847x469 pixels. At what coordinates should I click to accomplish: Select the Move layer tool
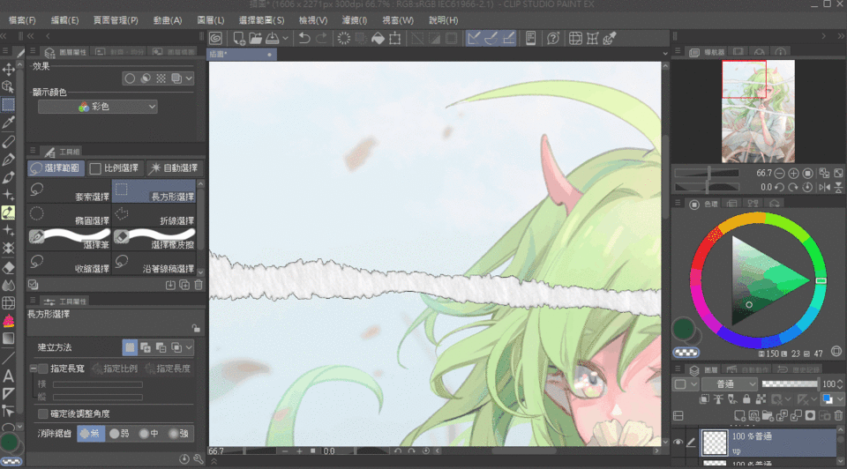point(8,69)
